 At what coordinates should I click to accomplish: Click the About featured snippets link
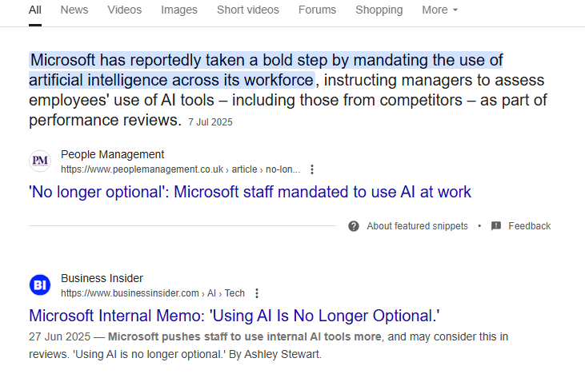417,226
